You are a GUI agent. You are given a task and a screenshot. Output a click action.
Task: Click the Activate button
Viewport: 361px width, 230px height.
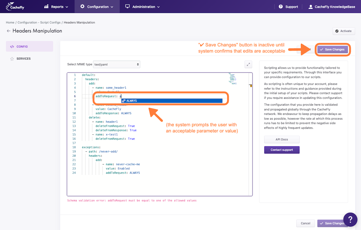[x=344, y=31]
